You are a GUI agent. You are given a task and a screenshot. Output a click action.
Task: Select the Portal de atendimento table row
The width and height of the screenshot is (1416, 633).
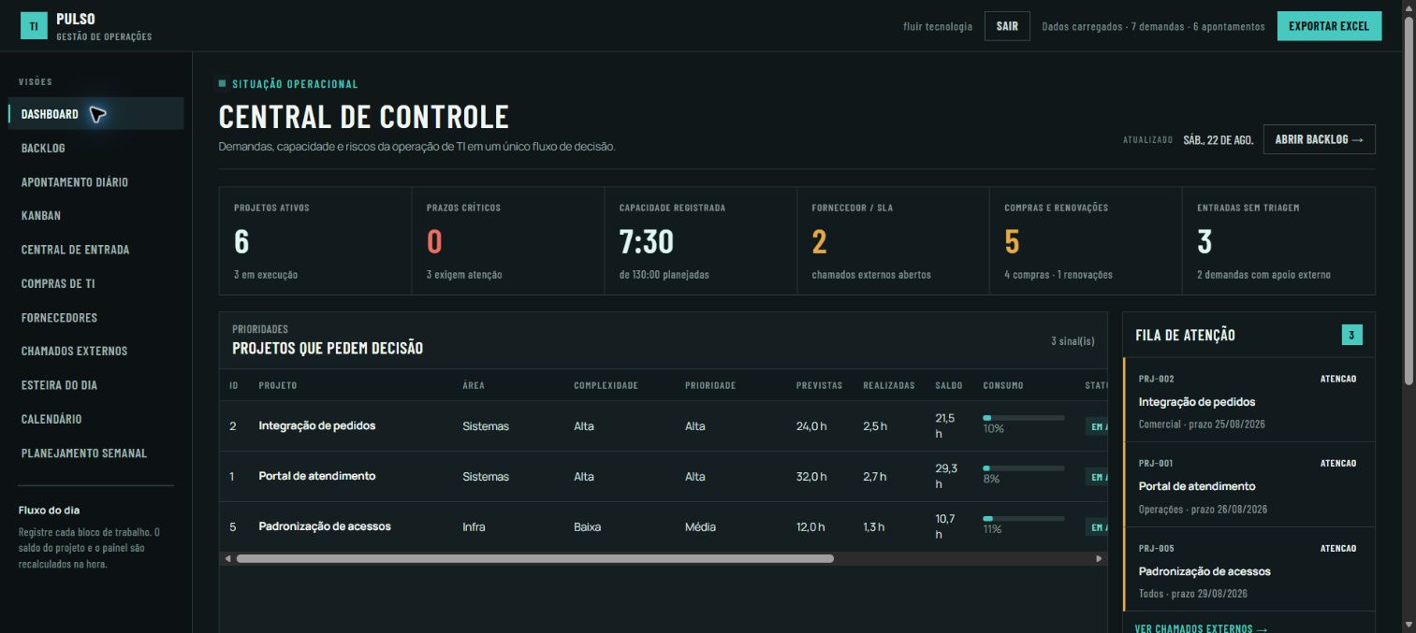[664, 477]
